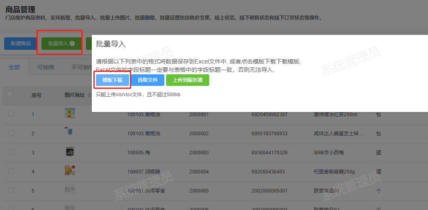Viewport: 428px width, 210px height.
Task: Click 上传到服务器 button
Action: (x=188, y=80)
